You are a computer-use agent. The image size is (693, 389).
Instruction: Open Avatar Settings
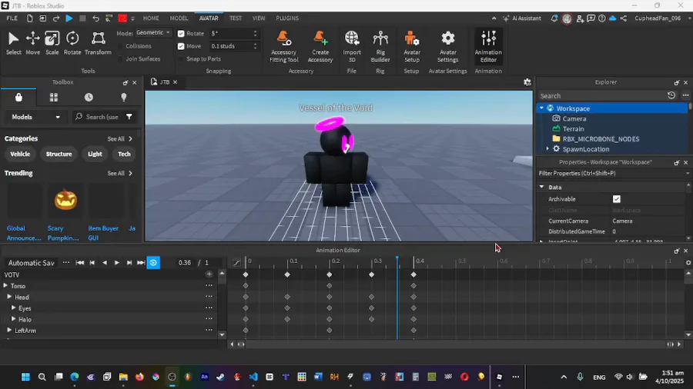tap(447, 47)
